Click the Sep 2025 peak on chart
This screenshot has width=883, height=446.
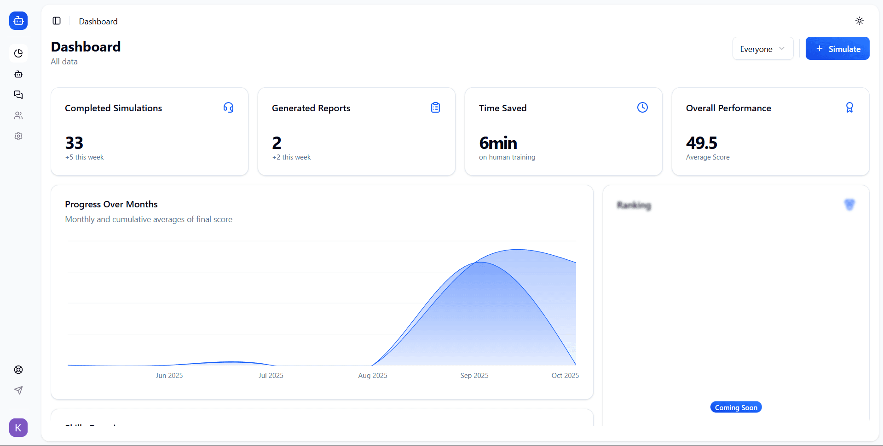(x=479, y=262)
